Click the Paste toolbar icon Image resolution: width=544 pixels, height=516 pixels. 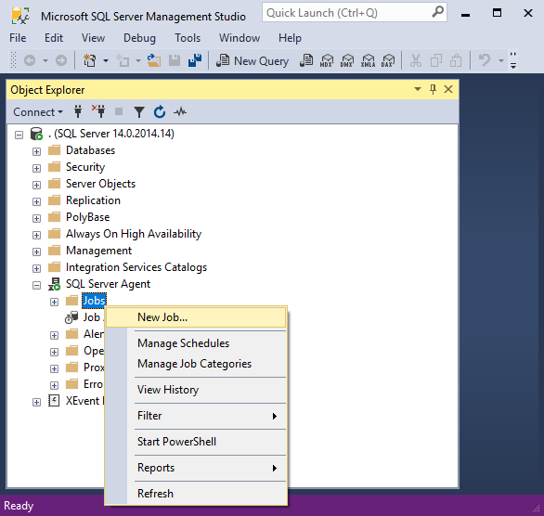pyautogui.click(x=456, y=60)
